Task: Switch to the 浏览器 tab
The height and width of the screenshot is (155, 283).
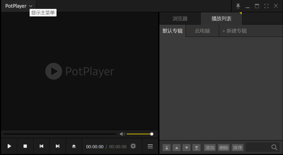Action: coord(180,19)
